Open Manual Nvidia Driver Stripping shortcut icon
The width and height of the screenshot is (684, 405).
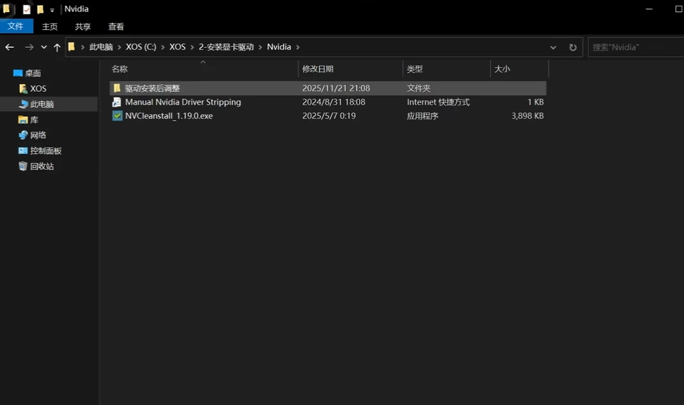point(117,102)
